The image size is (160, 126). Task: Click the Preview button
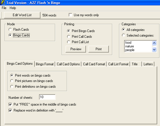click(x=76, y=49)
